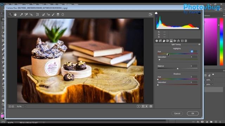Open the Basic panel tab
The width and height of the screenshot is (225, 126).
click(x=156, y=41)
